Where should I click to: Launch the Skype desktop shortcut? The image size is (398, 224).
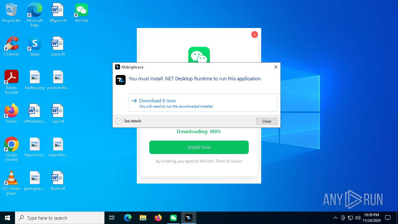pyautogui.click(x=35, y=47)
